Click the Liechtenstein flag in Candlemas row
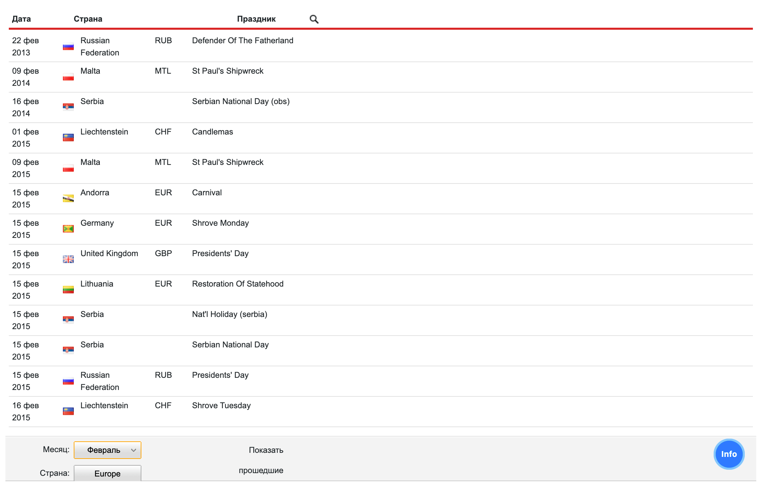The width and height of the screenshot is (761, 490). [68, 138]
